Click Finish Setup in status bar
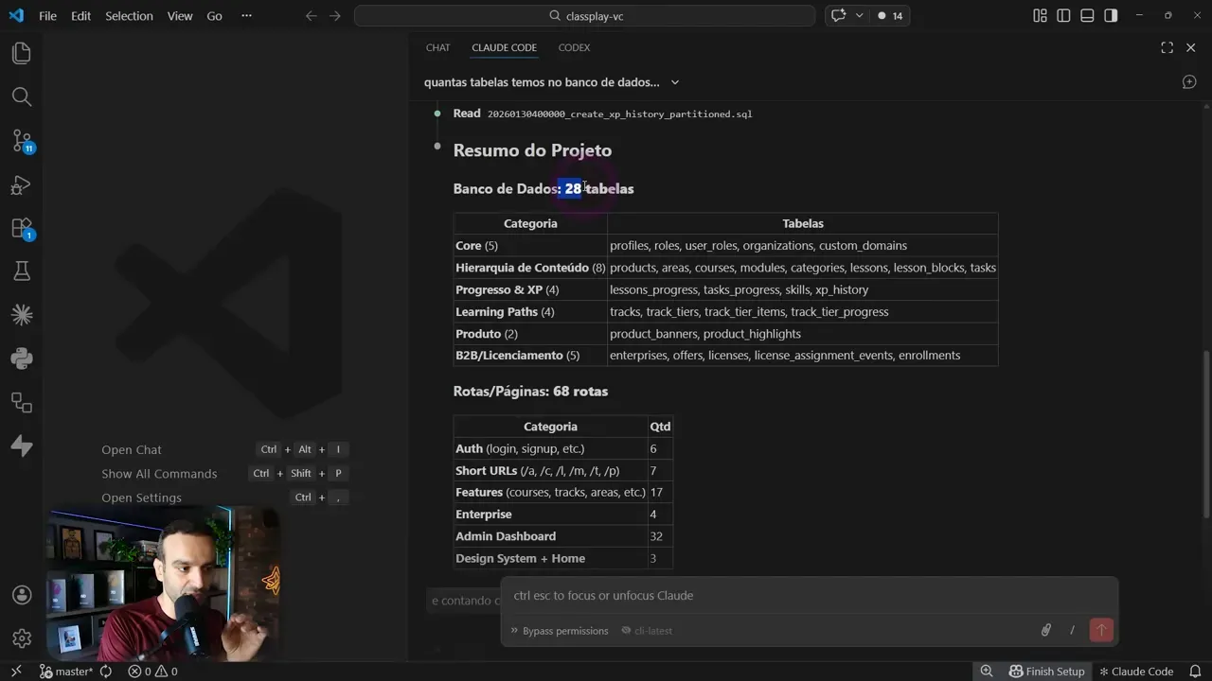The width and height of the screenshot is (1212, 681). click(x=1046, y=672)
